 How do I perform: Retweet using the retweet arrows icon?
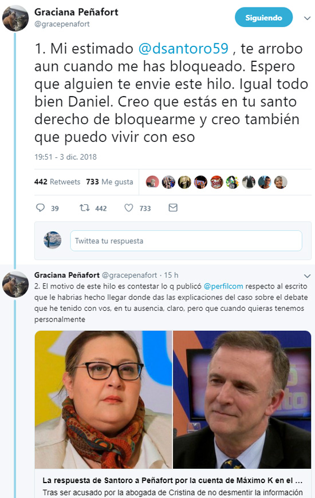(x=85, y=208)
